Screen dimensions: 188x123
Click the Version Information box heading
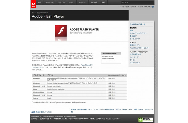[x=109, y=54]
